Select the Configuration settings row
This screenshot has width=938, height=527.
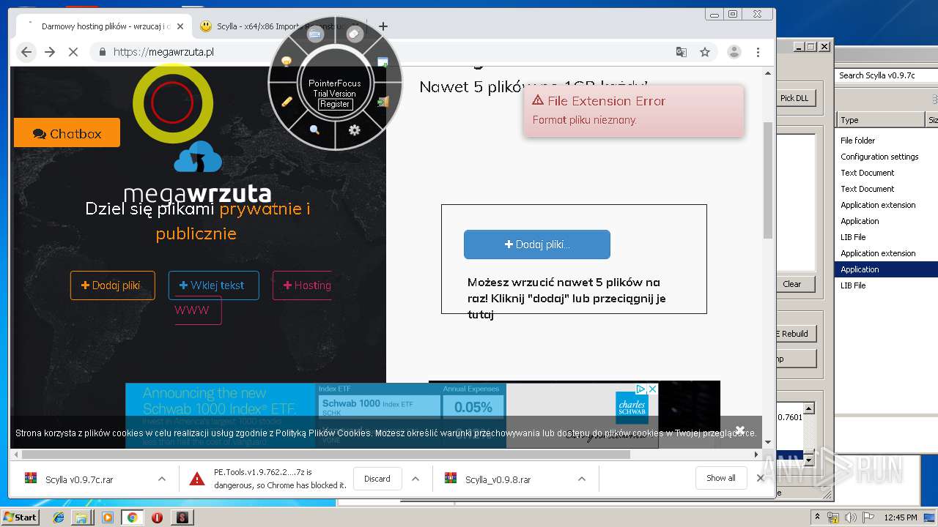pyautogui.click(x=887, y=157)
